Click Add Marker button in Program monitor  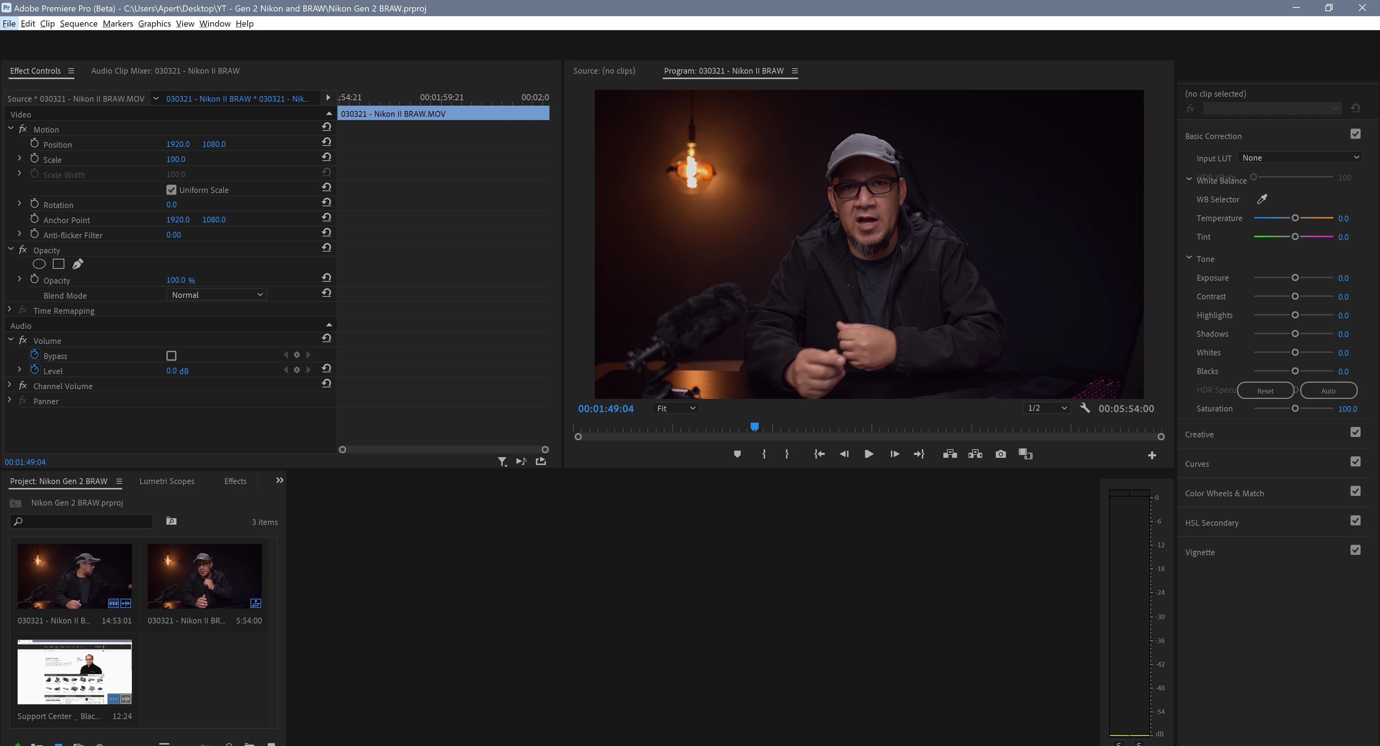[737, 454]
